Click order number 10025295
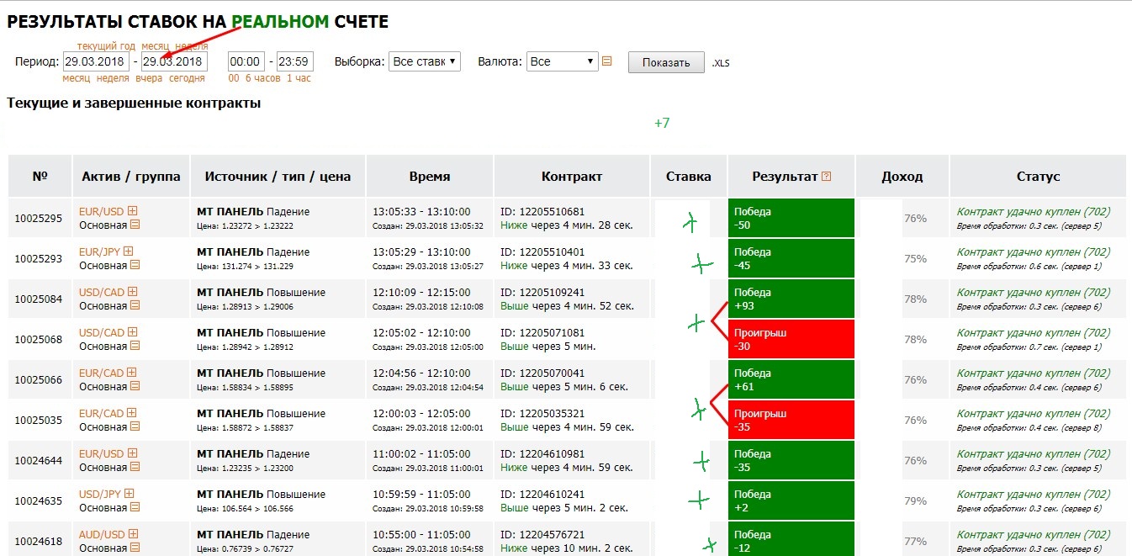The image size is (1132, 556). tap(39, 219)
